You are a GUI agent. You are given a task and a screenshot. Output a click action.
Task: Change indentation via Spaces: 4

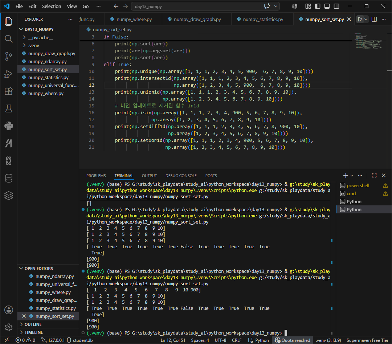200,340
